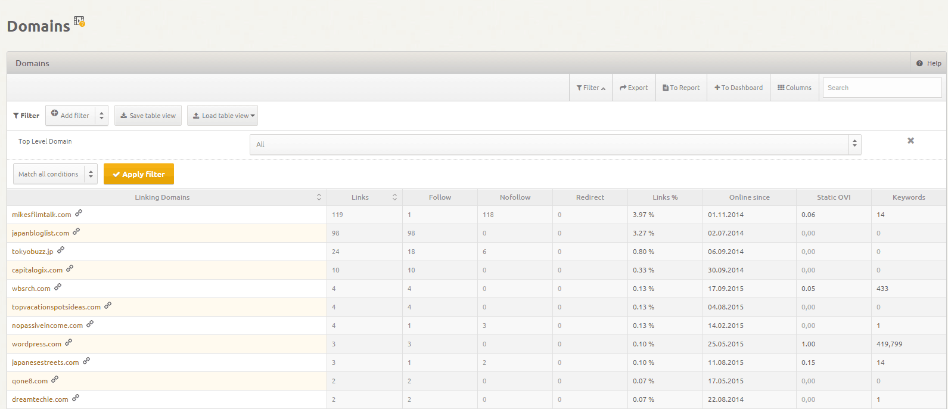The width and height of the screenshot is (948, 409).
Task: Add the table to a report
Action: (x=681, y=88)
